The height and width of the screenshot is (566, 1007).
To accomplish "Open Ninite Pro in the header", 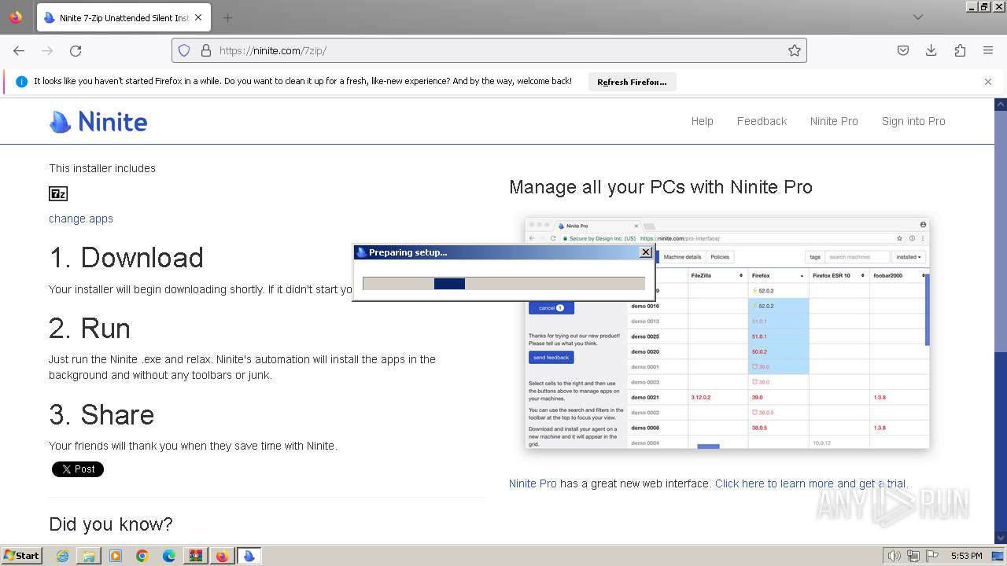I will coord(834,121).
